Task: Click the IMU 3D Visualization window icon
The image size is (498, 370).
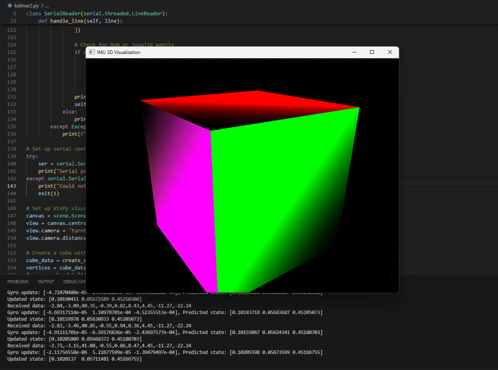Action: pyautogui.click(x=91, y=52)
